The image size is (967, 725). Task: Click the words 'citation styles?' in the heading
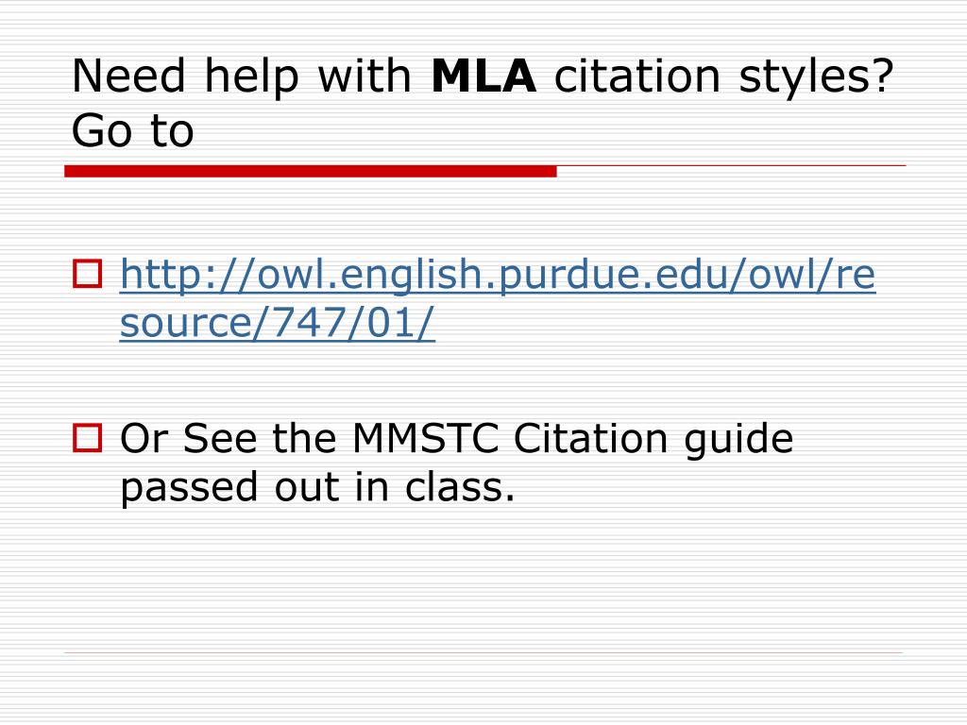724,77
